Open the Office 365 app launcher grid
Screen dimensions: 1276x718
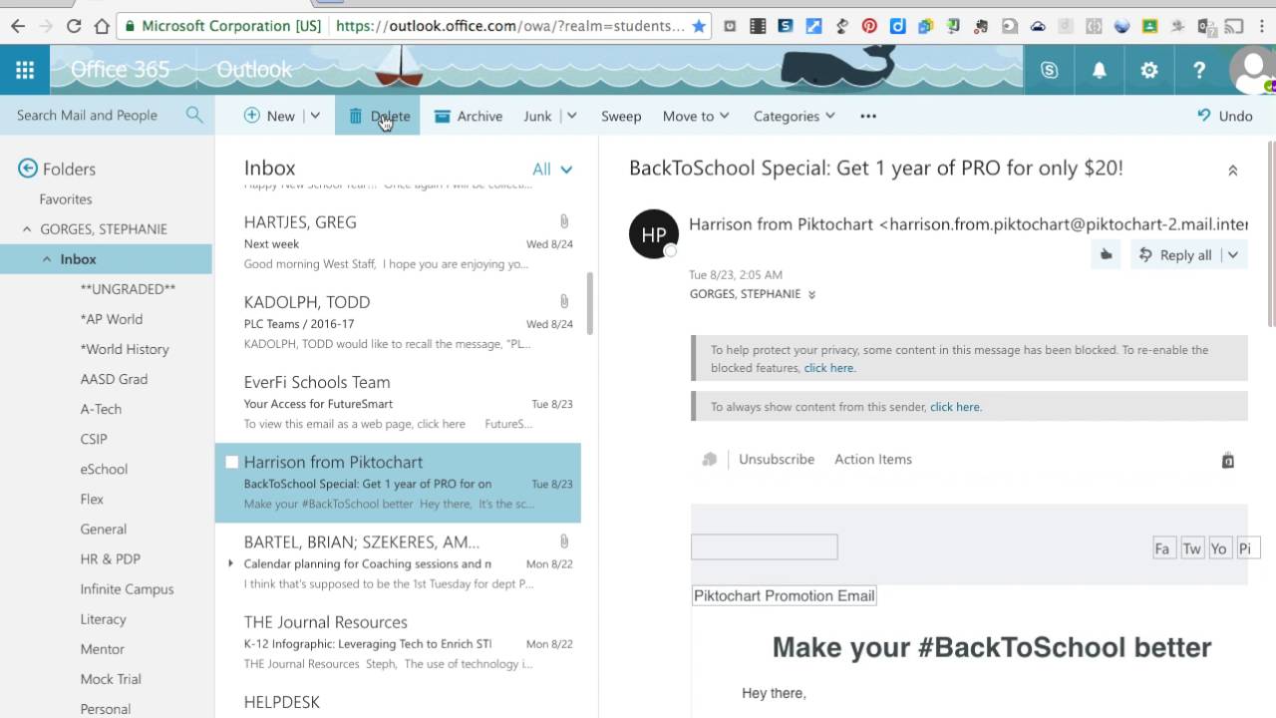25,70
